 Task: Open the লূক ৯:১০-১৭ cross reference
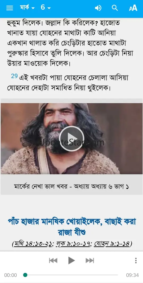click(73, 244)
